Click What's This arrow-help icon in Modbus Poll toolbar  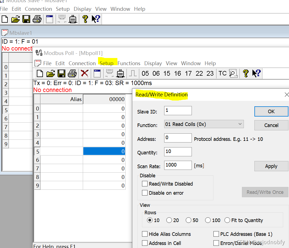[x=256, y=73]
